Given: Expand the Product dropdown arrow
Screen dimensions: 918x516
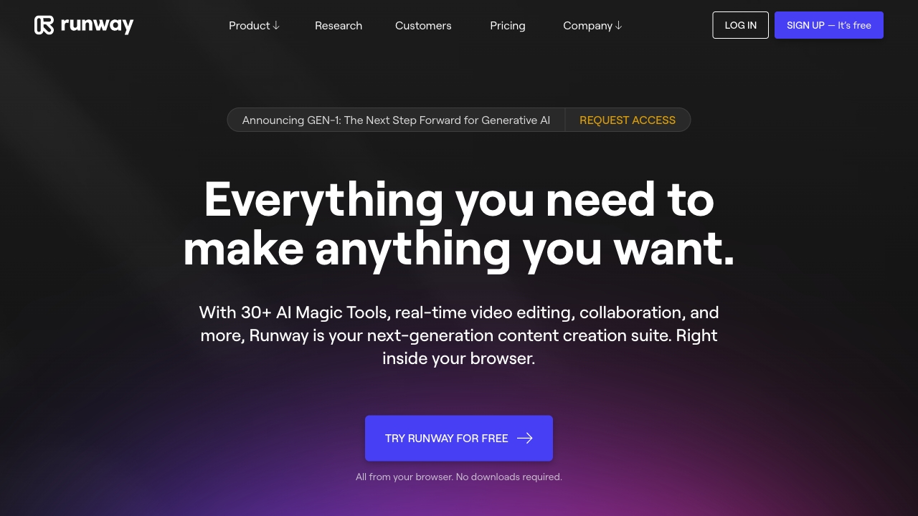Looking at the screenshot, I should [x=276, y=26].
